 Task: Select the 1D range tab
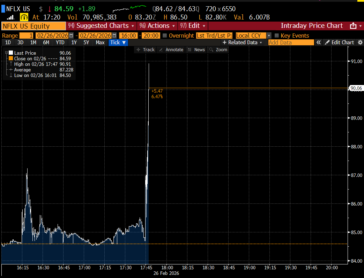click(8, 43)
